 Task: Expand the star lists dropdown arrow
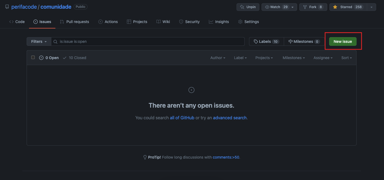click(371, 7)
